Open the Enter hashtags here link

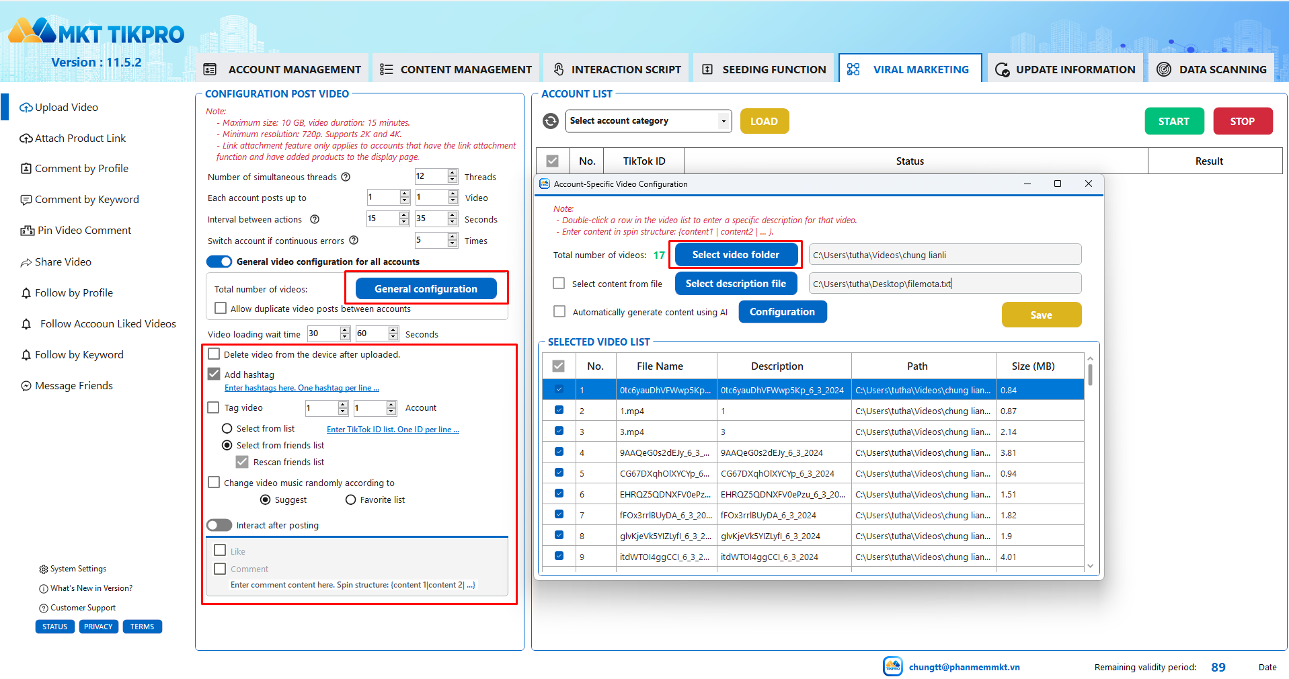tap(301, 388)
